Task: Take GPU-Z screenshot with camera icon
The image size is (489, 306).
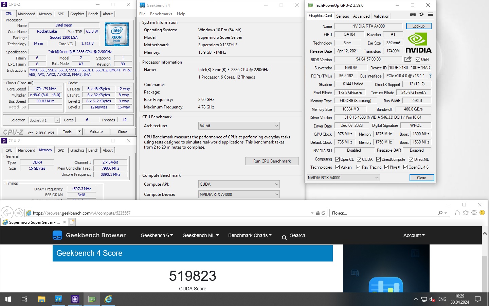Action: coord(413,14)
